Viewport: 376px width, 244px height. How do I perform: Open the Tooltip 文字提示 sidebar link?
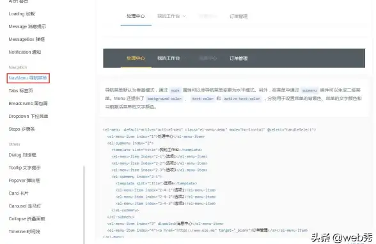pyautogui.click(x=24, y=168)
